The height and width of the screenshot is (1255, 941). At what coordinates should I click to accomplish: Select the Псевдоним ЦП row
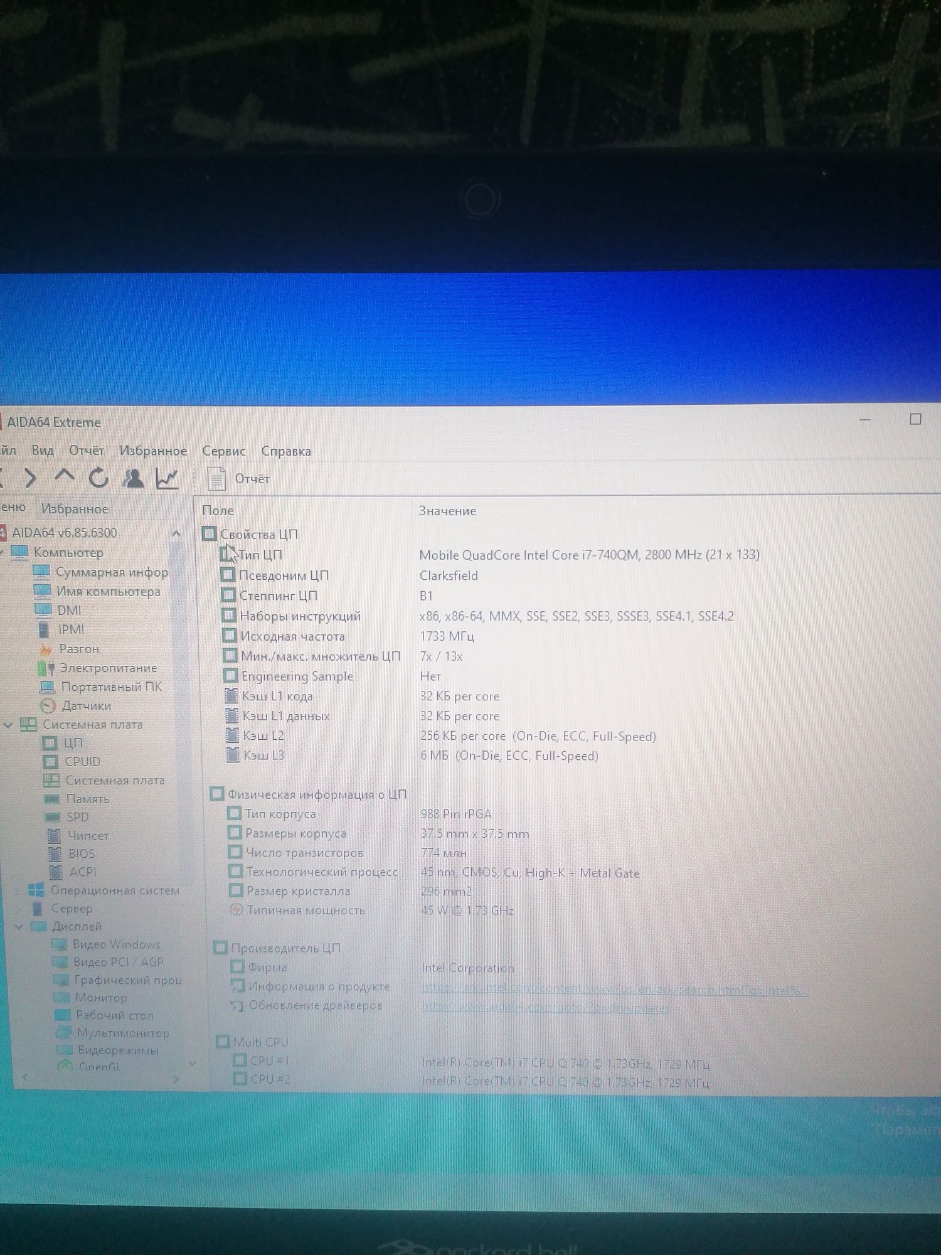pos(349,575)
